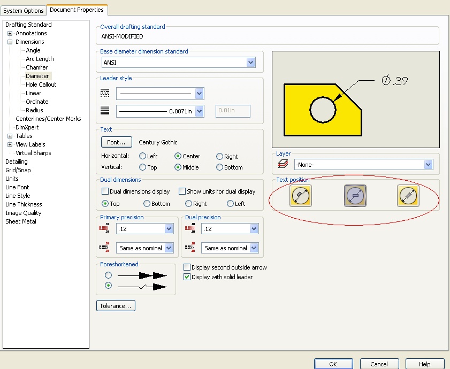Pick the broken-leader aligned text position icon
The image size is (450, 369).
408,196
